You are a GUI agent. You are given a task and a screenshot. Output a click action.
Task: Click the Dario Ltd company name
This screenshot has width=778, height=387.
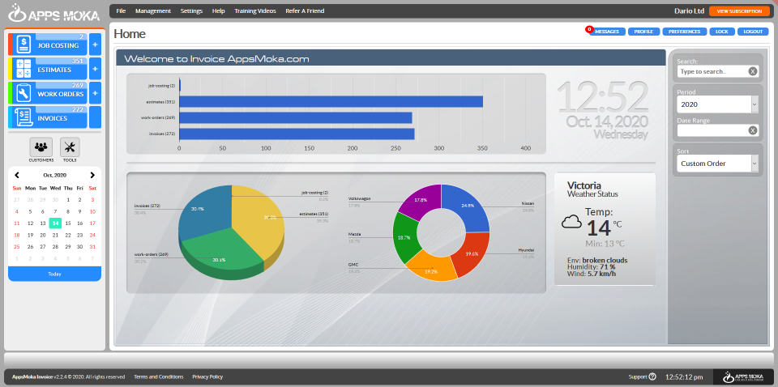point(689,11)
